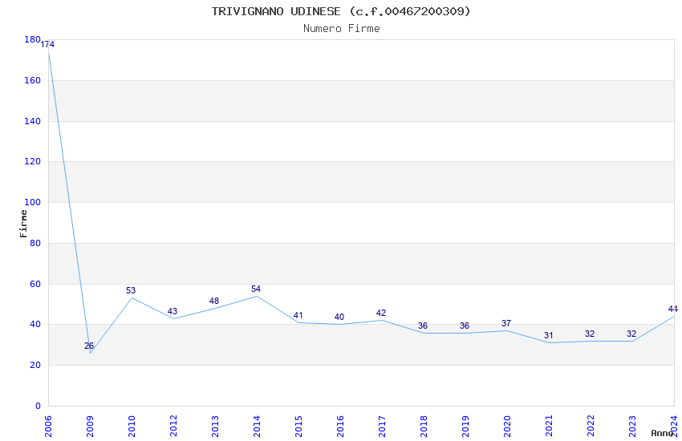Click the data label 32 above 2022
The image size is (682, 441).
click(590, 334)
